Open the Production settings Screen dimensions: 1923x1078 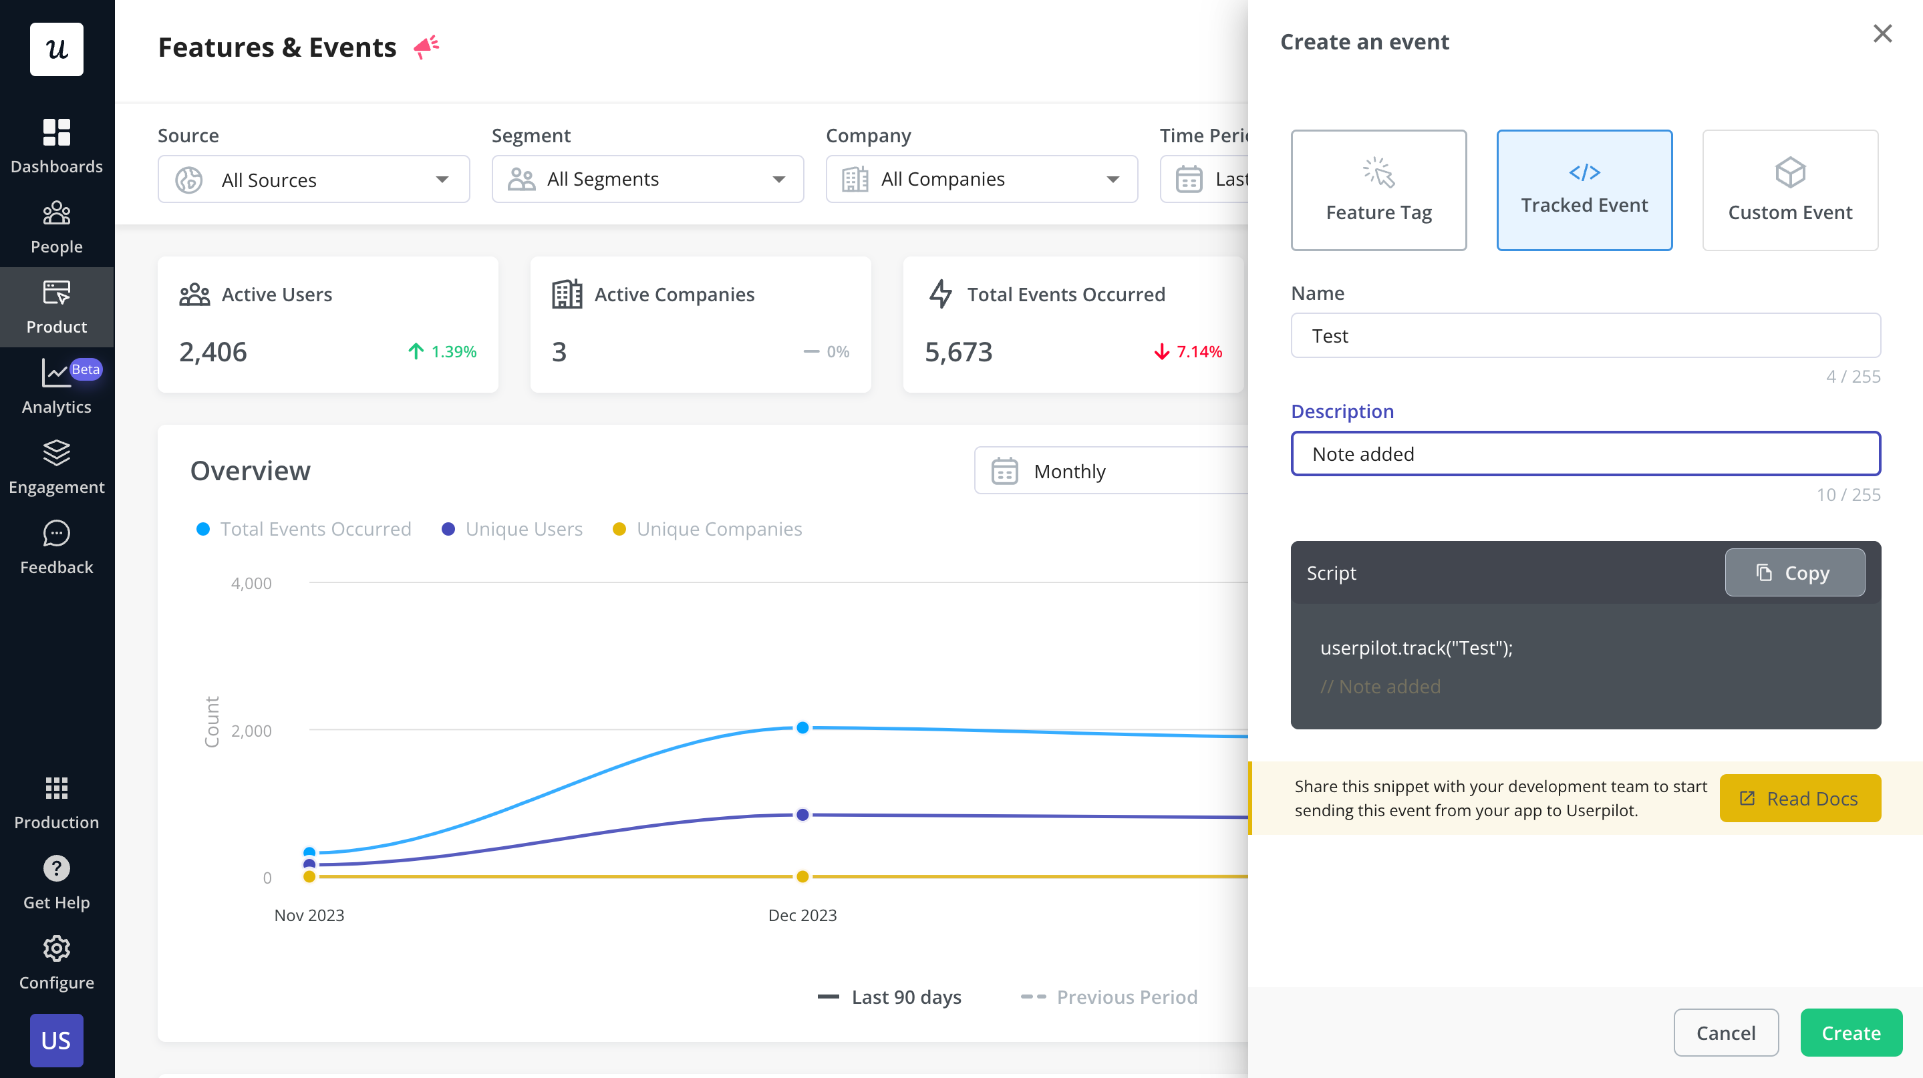point(57,800)
